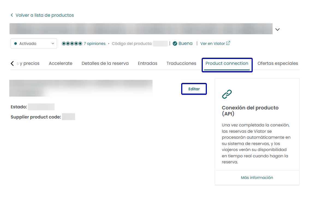Click the back chevron beside Volver a lista

click(x=12, y=15)
